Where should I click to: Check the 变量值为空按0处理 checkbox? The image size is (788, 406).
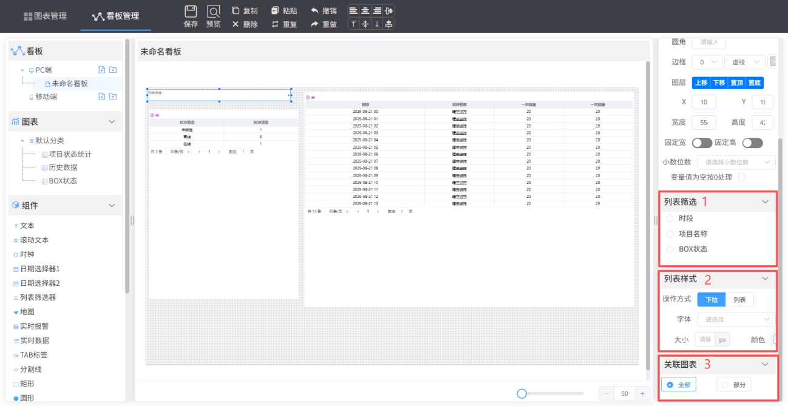tap(741, 177)
